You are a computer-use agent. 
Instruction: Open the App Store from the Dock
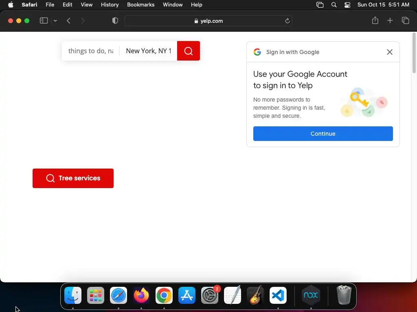pos(187,295)
